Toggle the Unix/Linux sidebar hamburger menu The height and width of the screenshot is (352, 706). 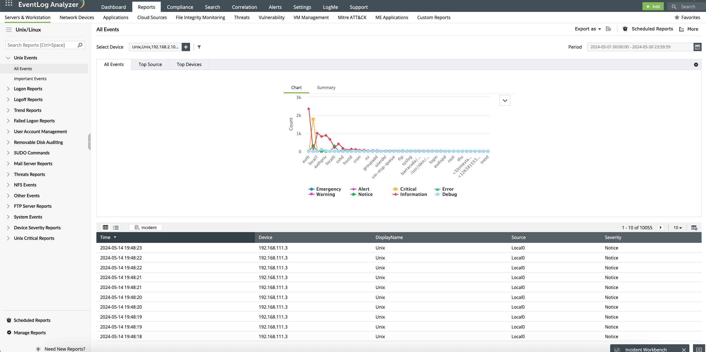9,30
